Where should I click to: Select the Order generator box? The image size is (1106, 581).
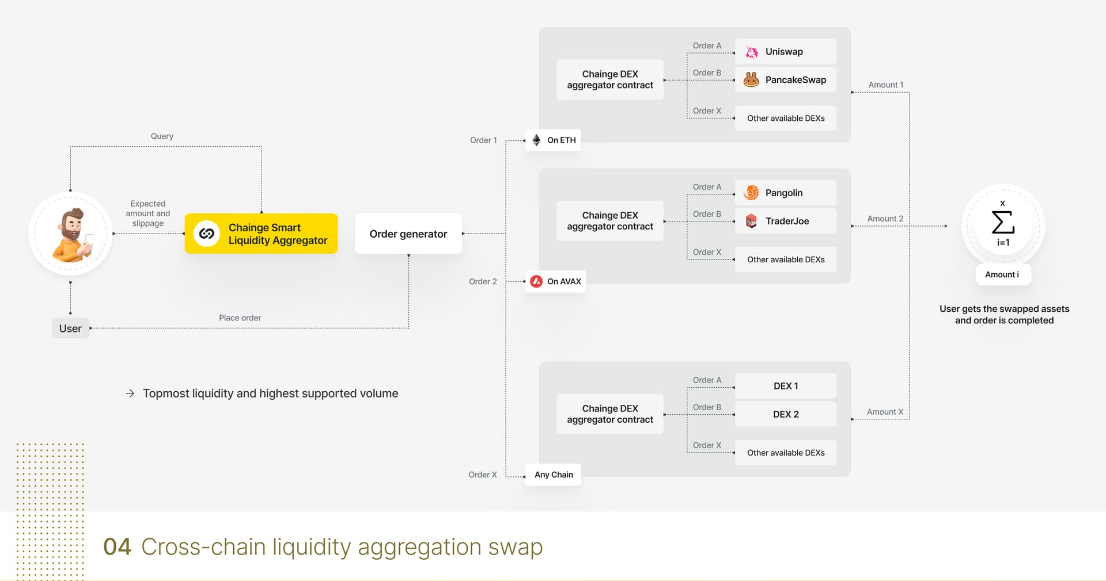click(x=408, y=234)
